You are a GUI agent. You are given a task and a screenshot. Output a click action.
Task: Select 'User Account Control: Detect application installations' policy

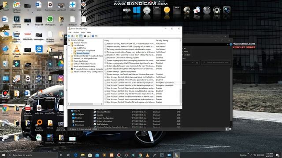130,88
